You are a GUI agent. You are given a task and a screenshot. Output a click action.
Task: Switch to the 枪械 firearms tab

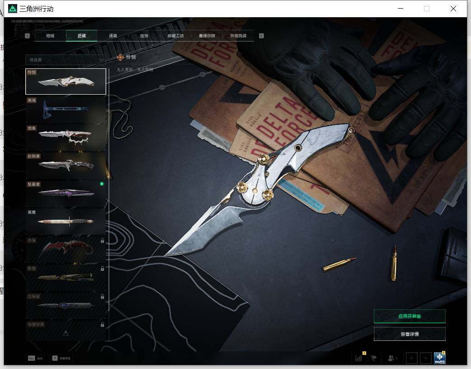click(x=50, y=36)
